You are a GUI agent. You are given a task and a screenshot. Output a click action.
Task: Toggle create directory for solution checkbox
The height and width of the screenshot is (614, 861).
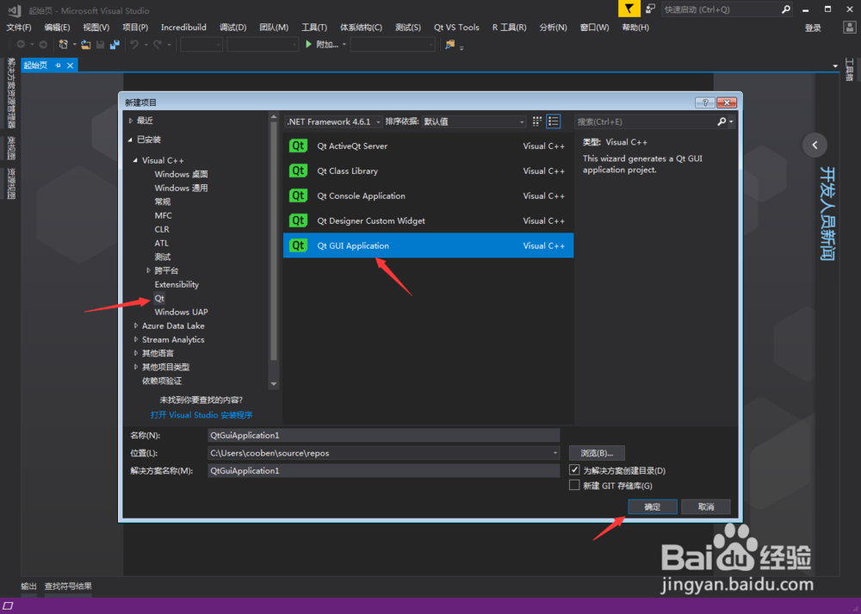[574, 470]
